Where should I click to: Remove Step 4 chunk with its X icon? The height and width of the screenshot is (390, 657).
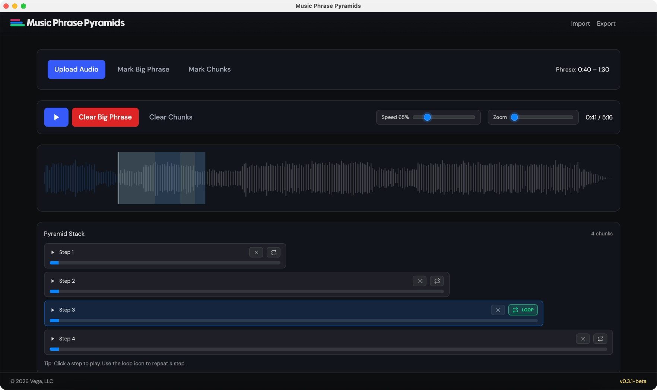(x=583, y=339)
